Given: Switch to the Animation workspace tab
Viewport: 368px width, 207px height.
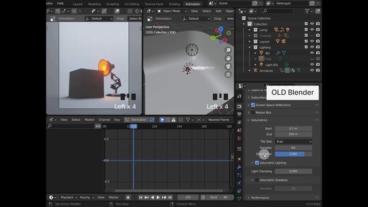Looking at the screenshot, I should [x=193, y=4].
